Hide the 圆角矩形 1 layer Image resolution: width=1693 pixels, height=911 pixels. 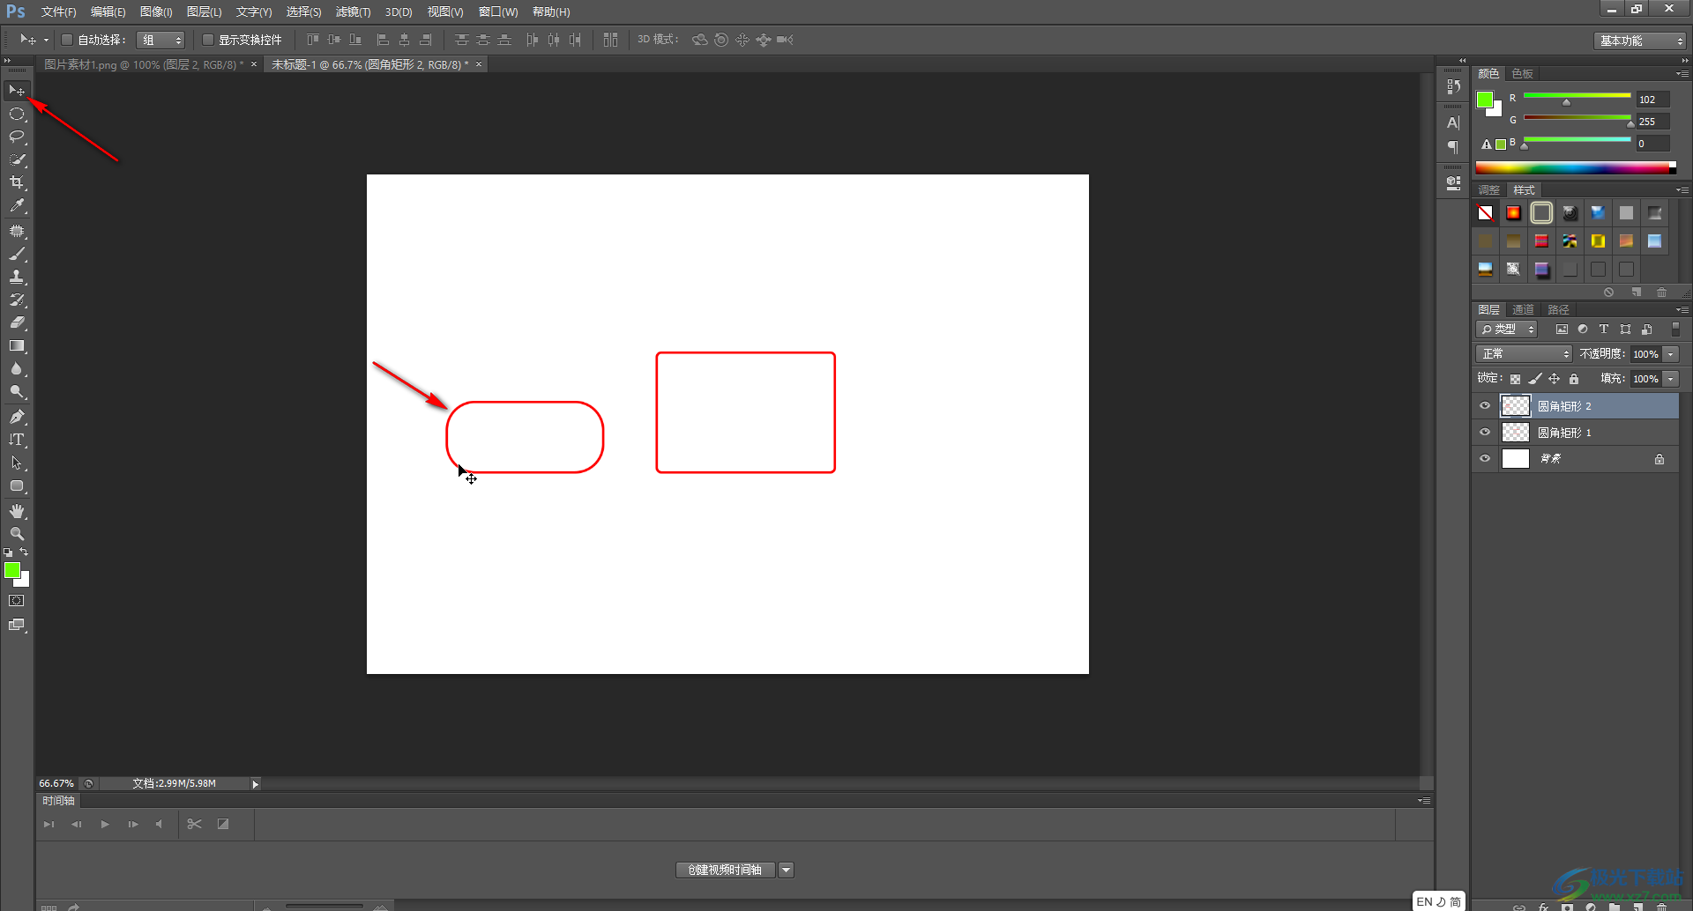[x=1485, y=433]
